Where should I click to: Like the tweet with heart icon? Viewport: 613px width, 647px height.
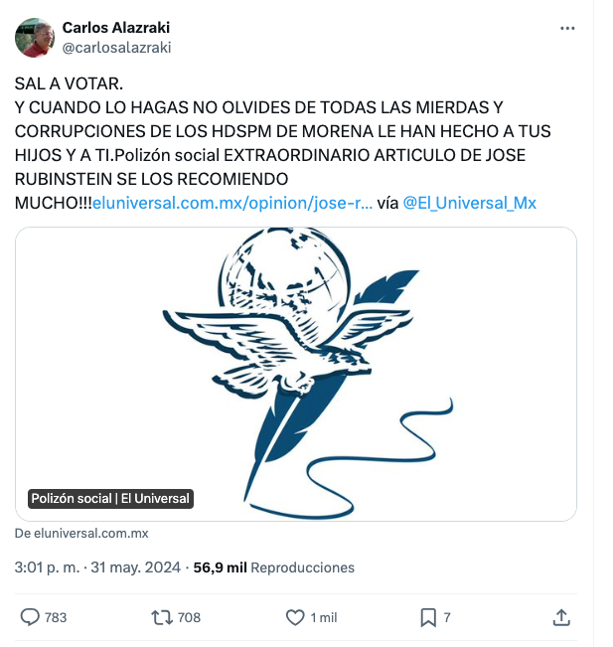click(295, 617)
